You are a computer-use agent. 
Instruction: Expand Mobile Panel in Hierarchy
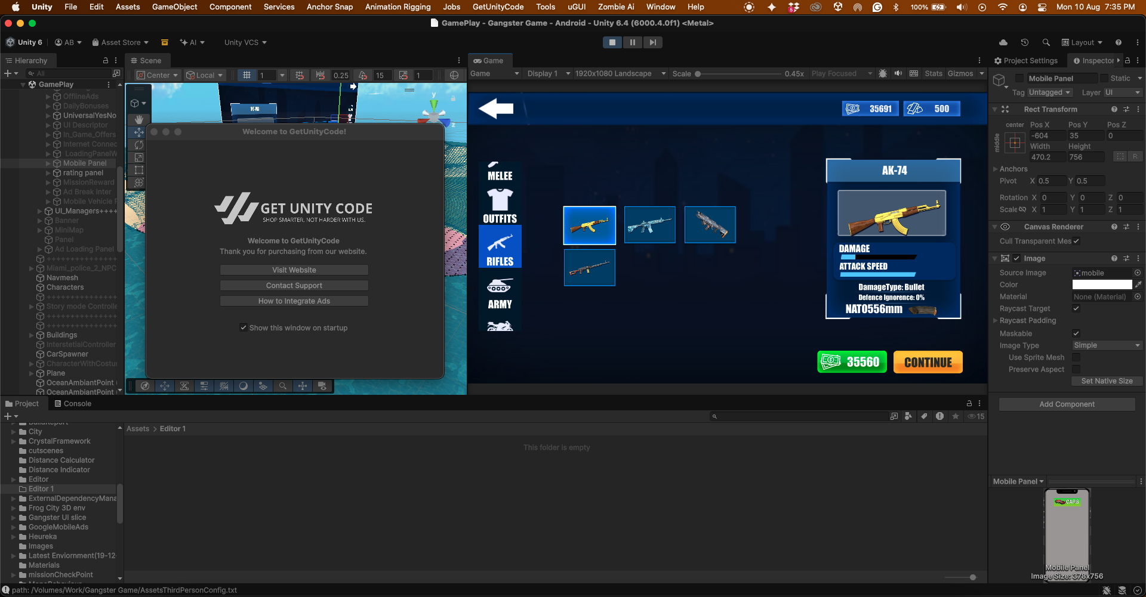pos(48,163)
